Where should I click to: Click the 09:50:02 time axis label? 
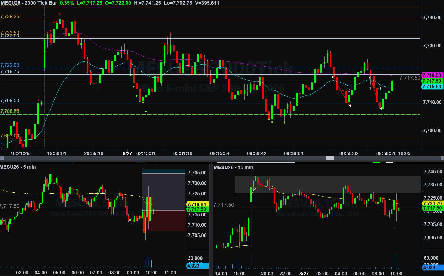pos(349,153)
